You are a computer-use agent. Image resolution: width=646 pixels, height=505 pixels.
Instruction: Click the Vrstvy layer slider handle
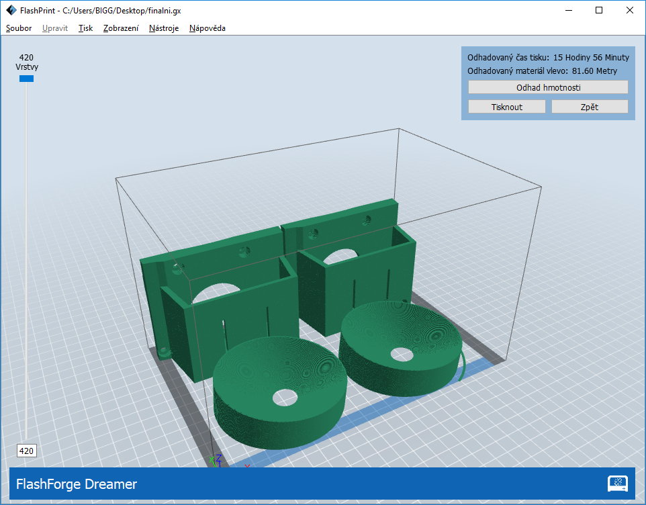point(26,79)
